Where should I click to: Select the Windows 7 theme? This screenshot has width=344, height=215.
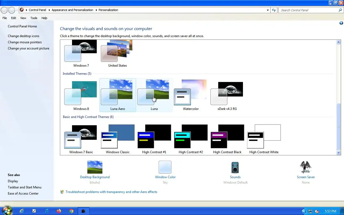[x=81, y=54]
